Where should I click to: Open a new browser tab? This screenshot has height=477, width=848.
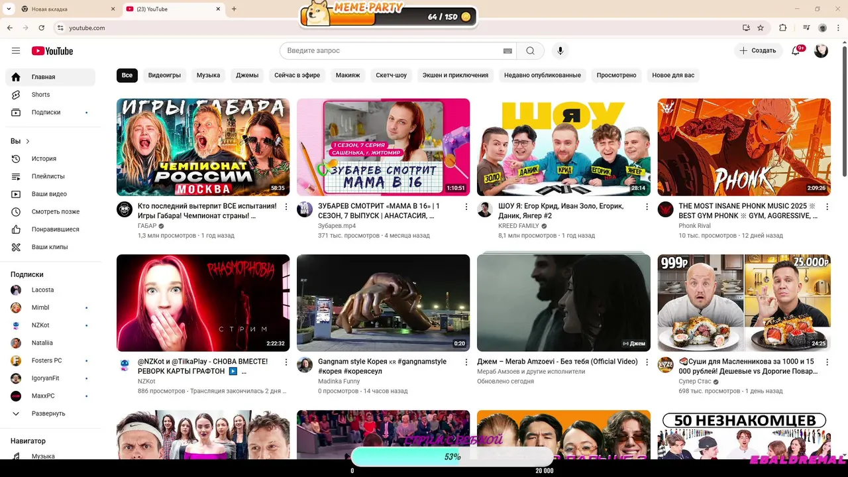click(x=234, y=9)
